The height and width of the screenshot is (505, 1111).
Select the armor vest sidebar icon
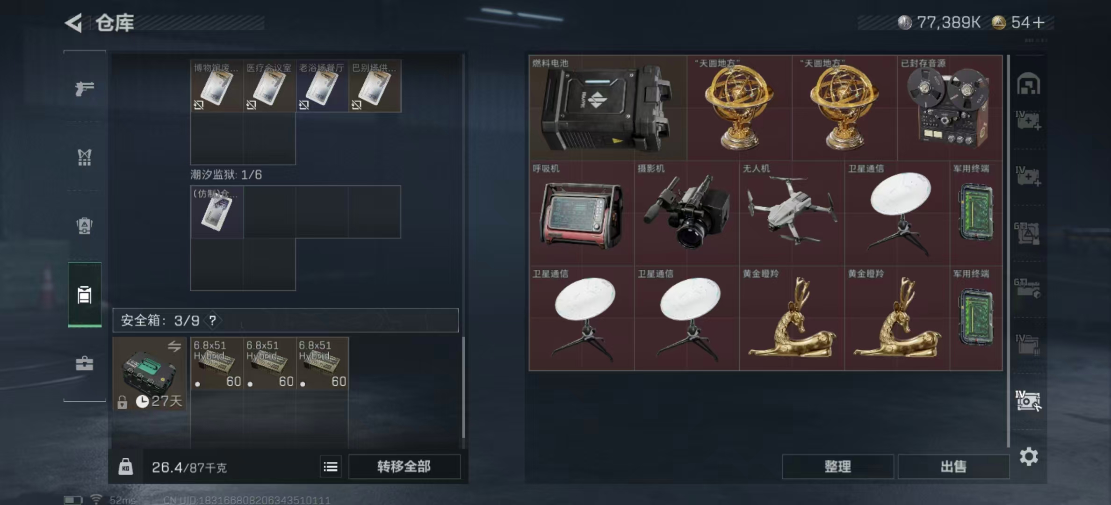click(85, 157)
